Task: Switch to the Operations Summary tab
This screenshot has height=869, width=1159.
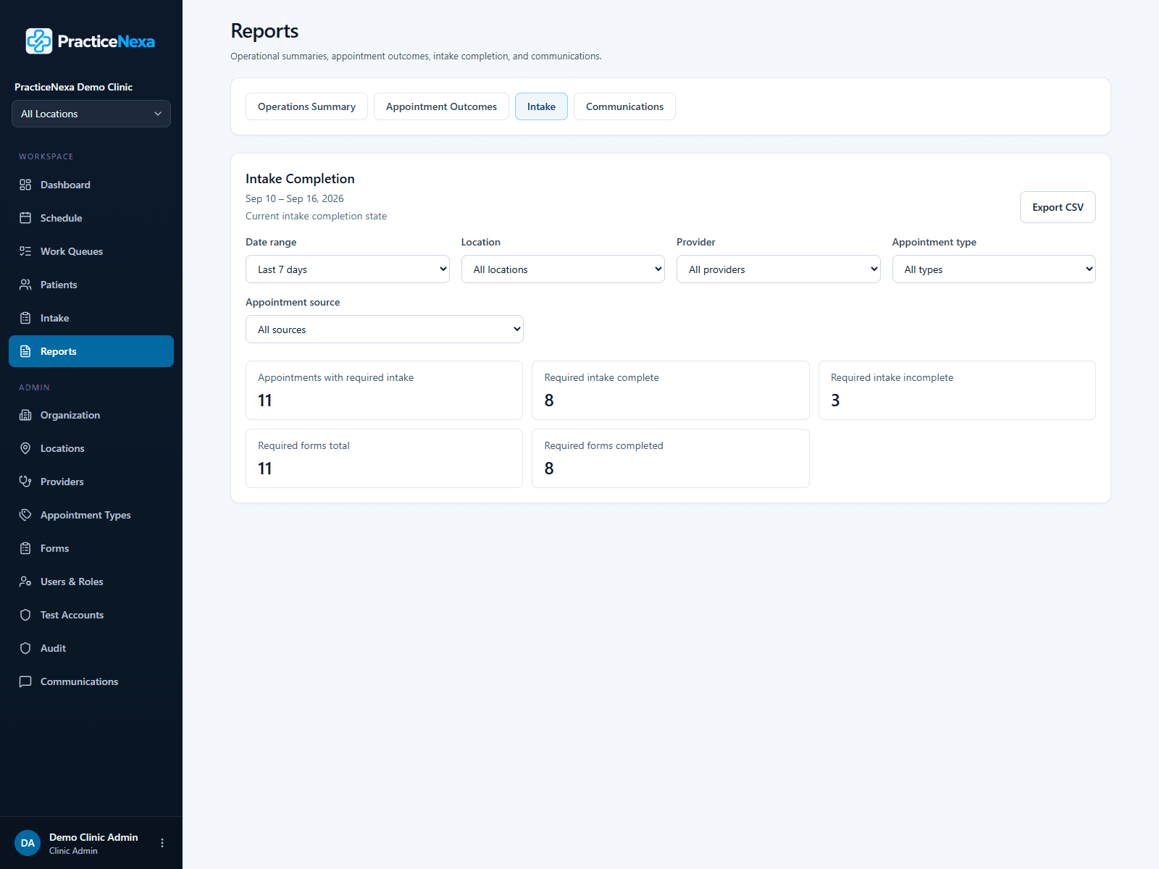Action: point(306,106)
